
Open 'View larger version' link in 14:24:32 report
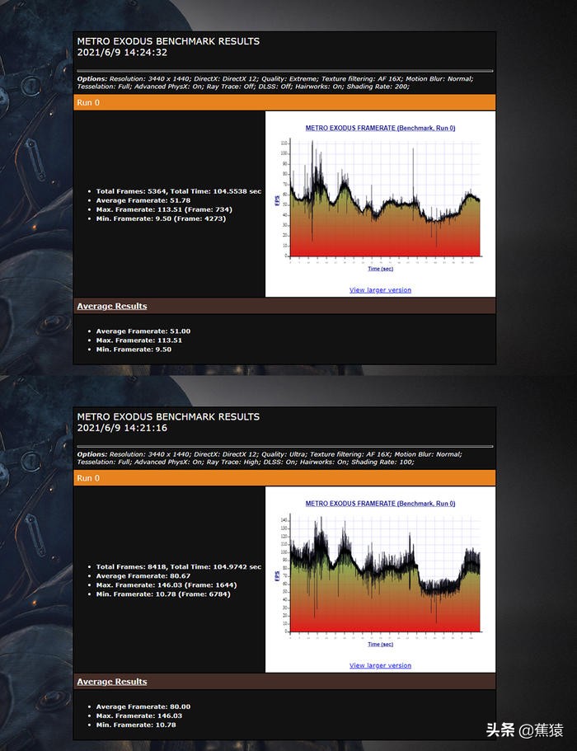point(380,290)
